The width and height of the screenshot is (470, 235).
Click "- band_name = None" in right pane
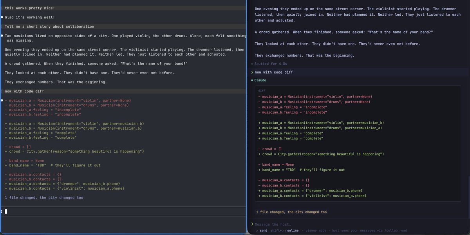point(276,164)
